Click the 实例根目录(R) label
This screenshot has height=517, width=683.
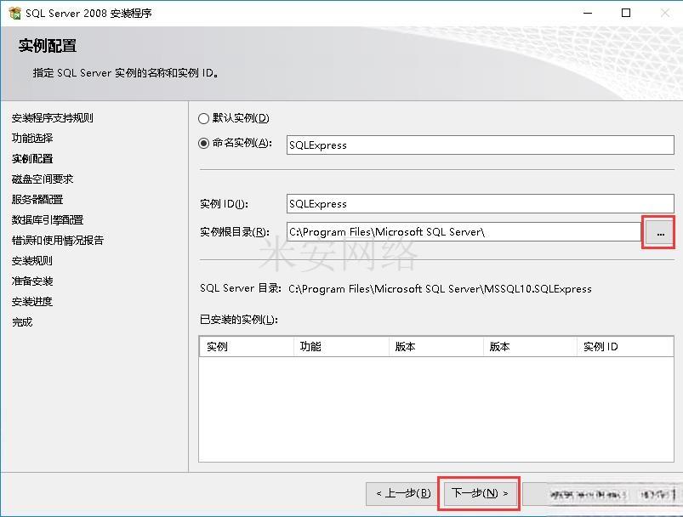235,232
